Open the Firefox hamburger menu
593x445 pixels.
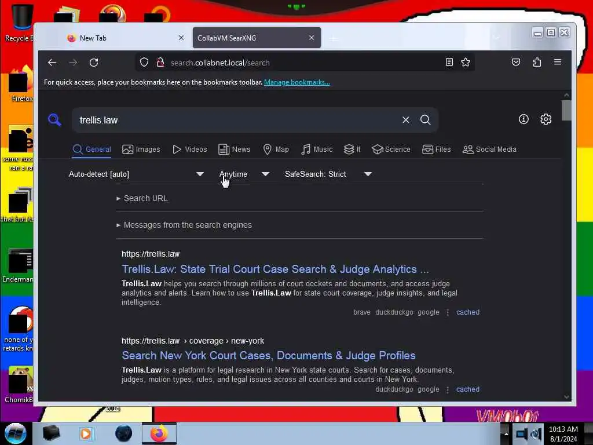coord(558,62)
